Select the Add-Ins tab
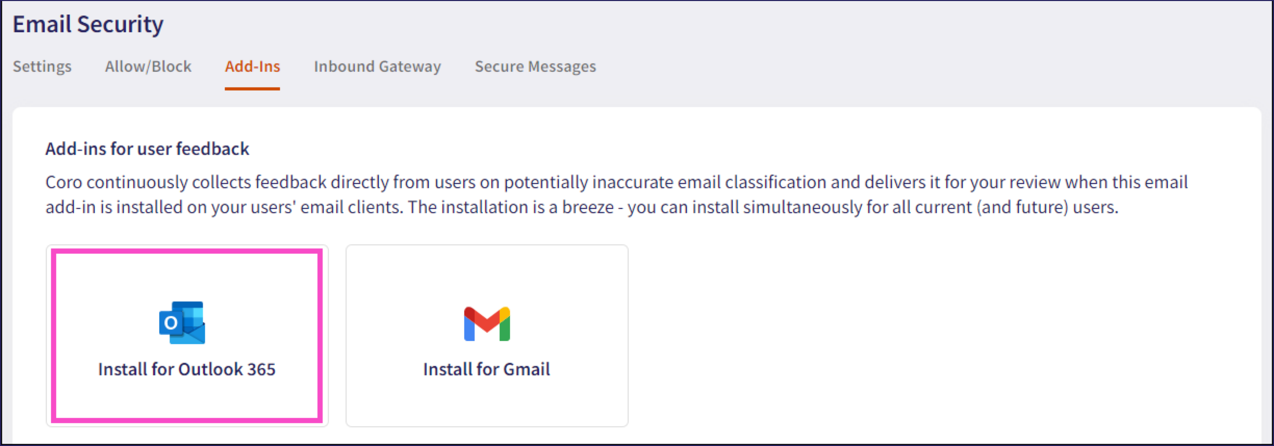1274x446 pixels. point(252,67)
